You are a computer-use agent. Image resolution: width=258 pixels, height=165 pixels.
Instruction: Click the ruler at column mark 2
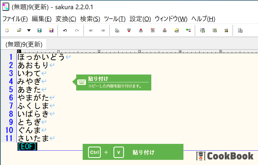(x=99, y=51)
